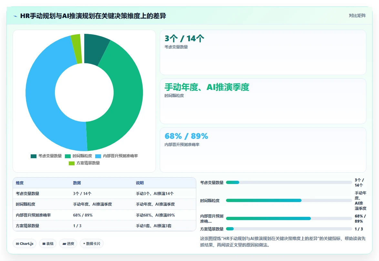Click the 进度 chip icon

pyautogui.click(x=64, y=244)
